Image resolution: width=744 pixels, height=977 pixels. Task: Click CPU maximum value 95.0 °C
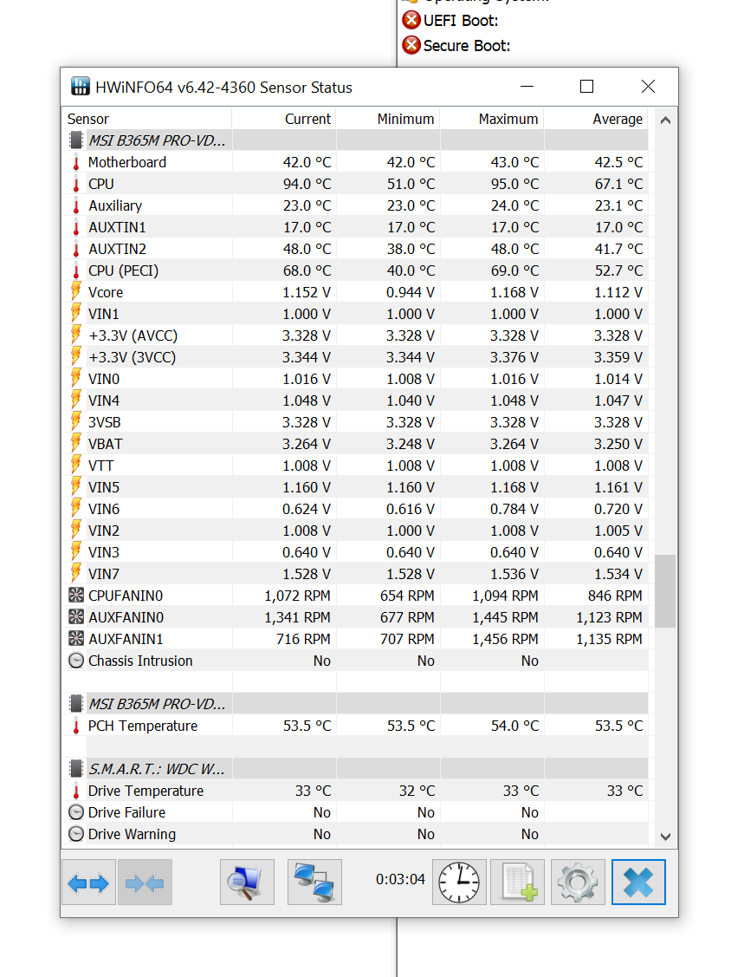pos(514,184)
